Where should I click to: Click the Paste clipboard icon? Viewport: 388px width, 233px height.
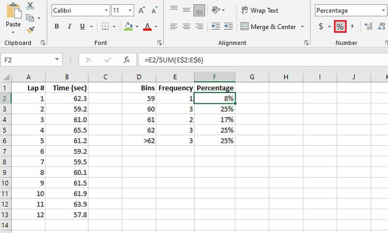click(13, 11)
